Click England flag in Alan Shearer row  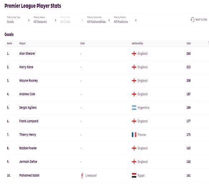pos(134,54)
